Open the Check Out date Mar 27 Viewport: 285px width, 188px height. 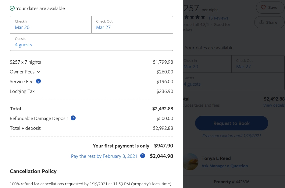click(132, 25)
